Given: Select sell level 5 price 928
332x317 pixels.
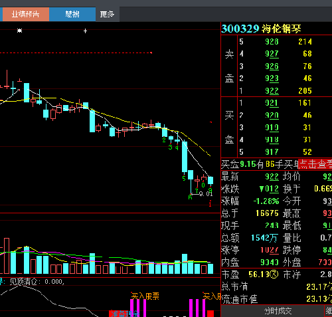Looking at the screenshot, I should coord(272,42).
